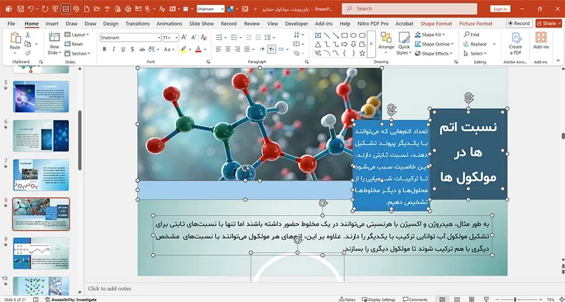Click the Reset slide button

[74, 44]
